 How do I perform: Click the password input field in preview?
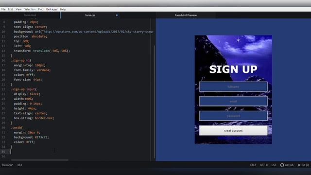(x=233, y=116)
